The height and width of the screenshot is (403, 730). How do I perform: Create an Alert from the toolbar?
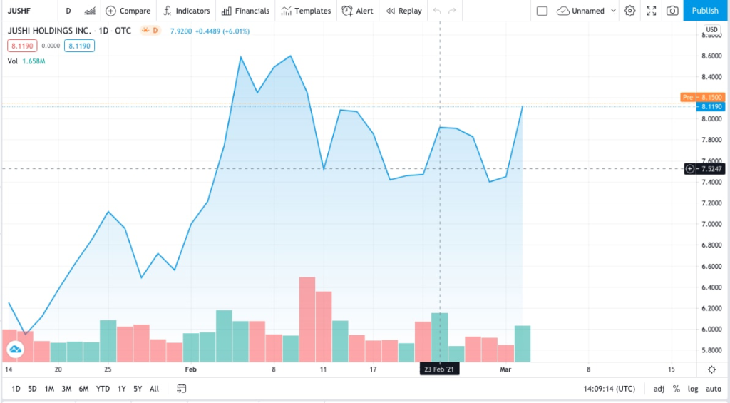[358, 10]
